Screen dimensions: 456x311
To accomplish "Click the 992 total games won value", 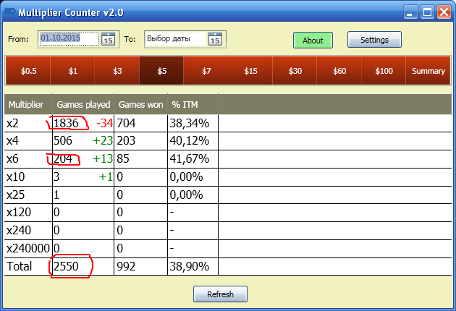I will click(x=126, y=266).
